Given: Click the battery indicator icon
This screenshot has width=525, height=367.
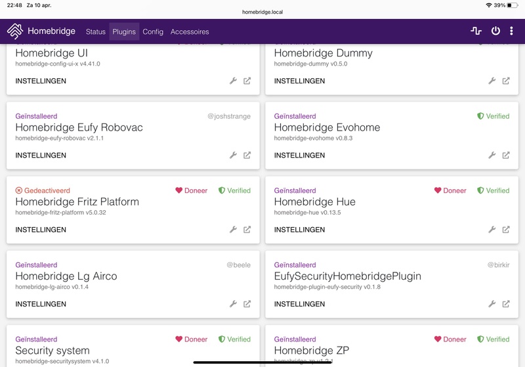Looking at the screenshot, I should [513, 5].
